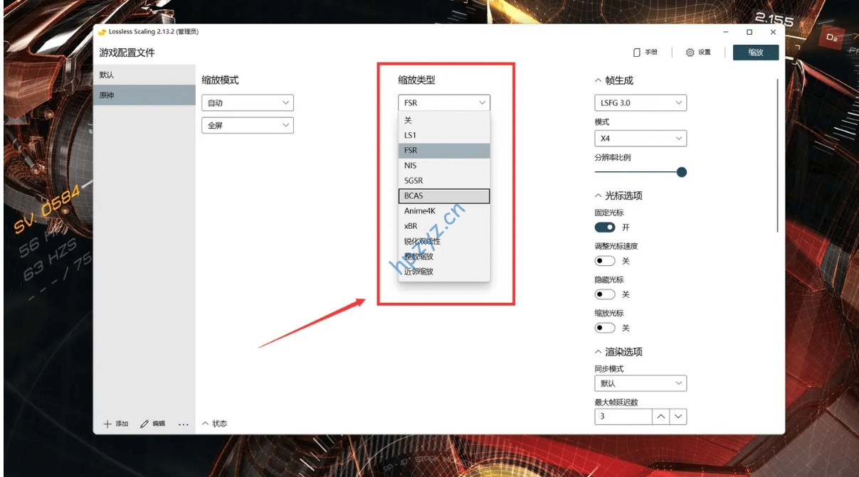Open the LSFG 3.0 frame generation dropdown

click(x=640, y=103)
